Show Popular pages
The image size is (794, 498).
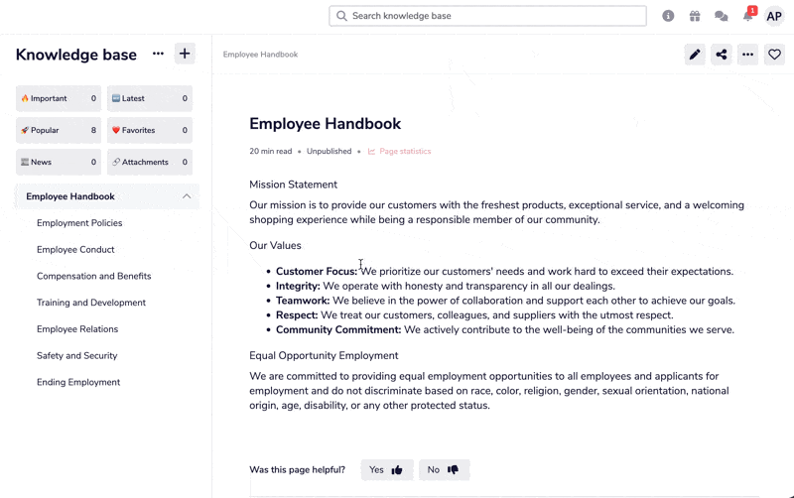click(59, 130)
